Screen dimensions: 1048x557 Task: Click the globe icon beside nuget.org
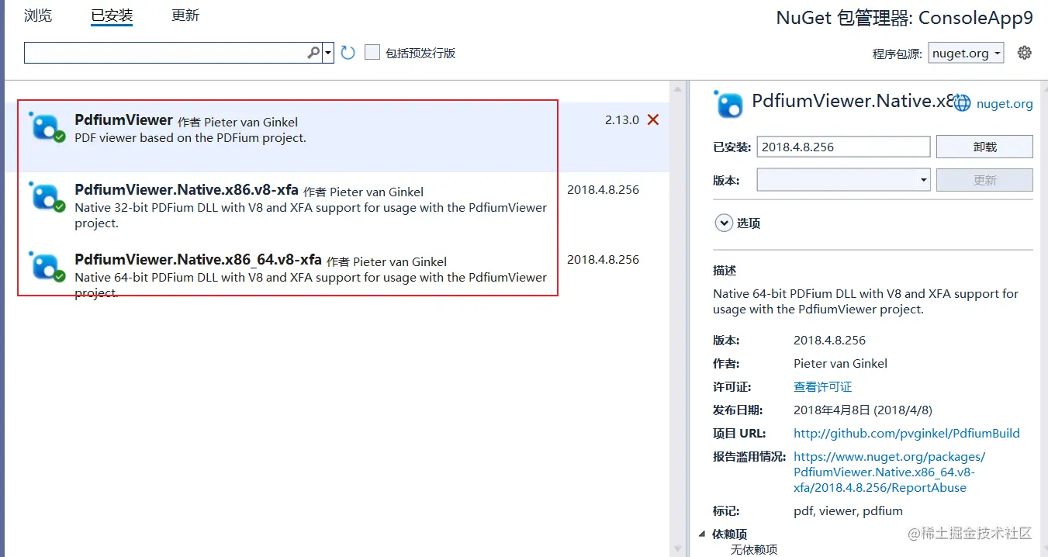tap(962, 103)
